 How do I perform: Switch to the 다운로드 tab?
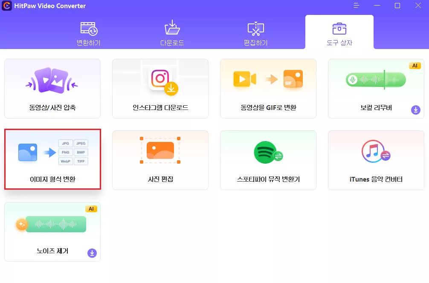click(172, 34)
